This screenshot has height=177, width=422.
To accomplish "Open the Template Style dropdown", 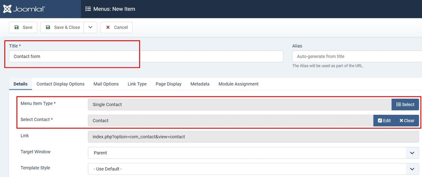I will tap(253, 169).
